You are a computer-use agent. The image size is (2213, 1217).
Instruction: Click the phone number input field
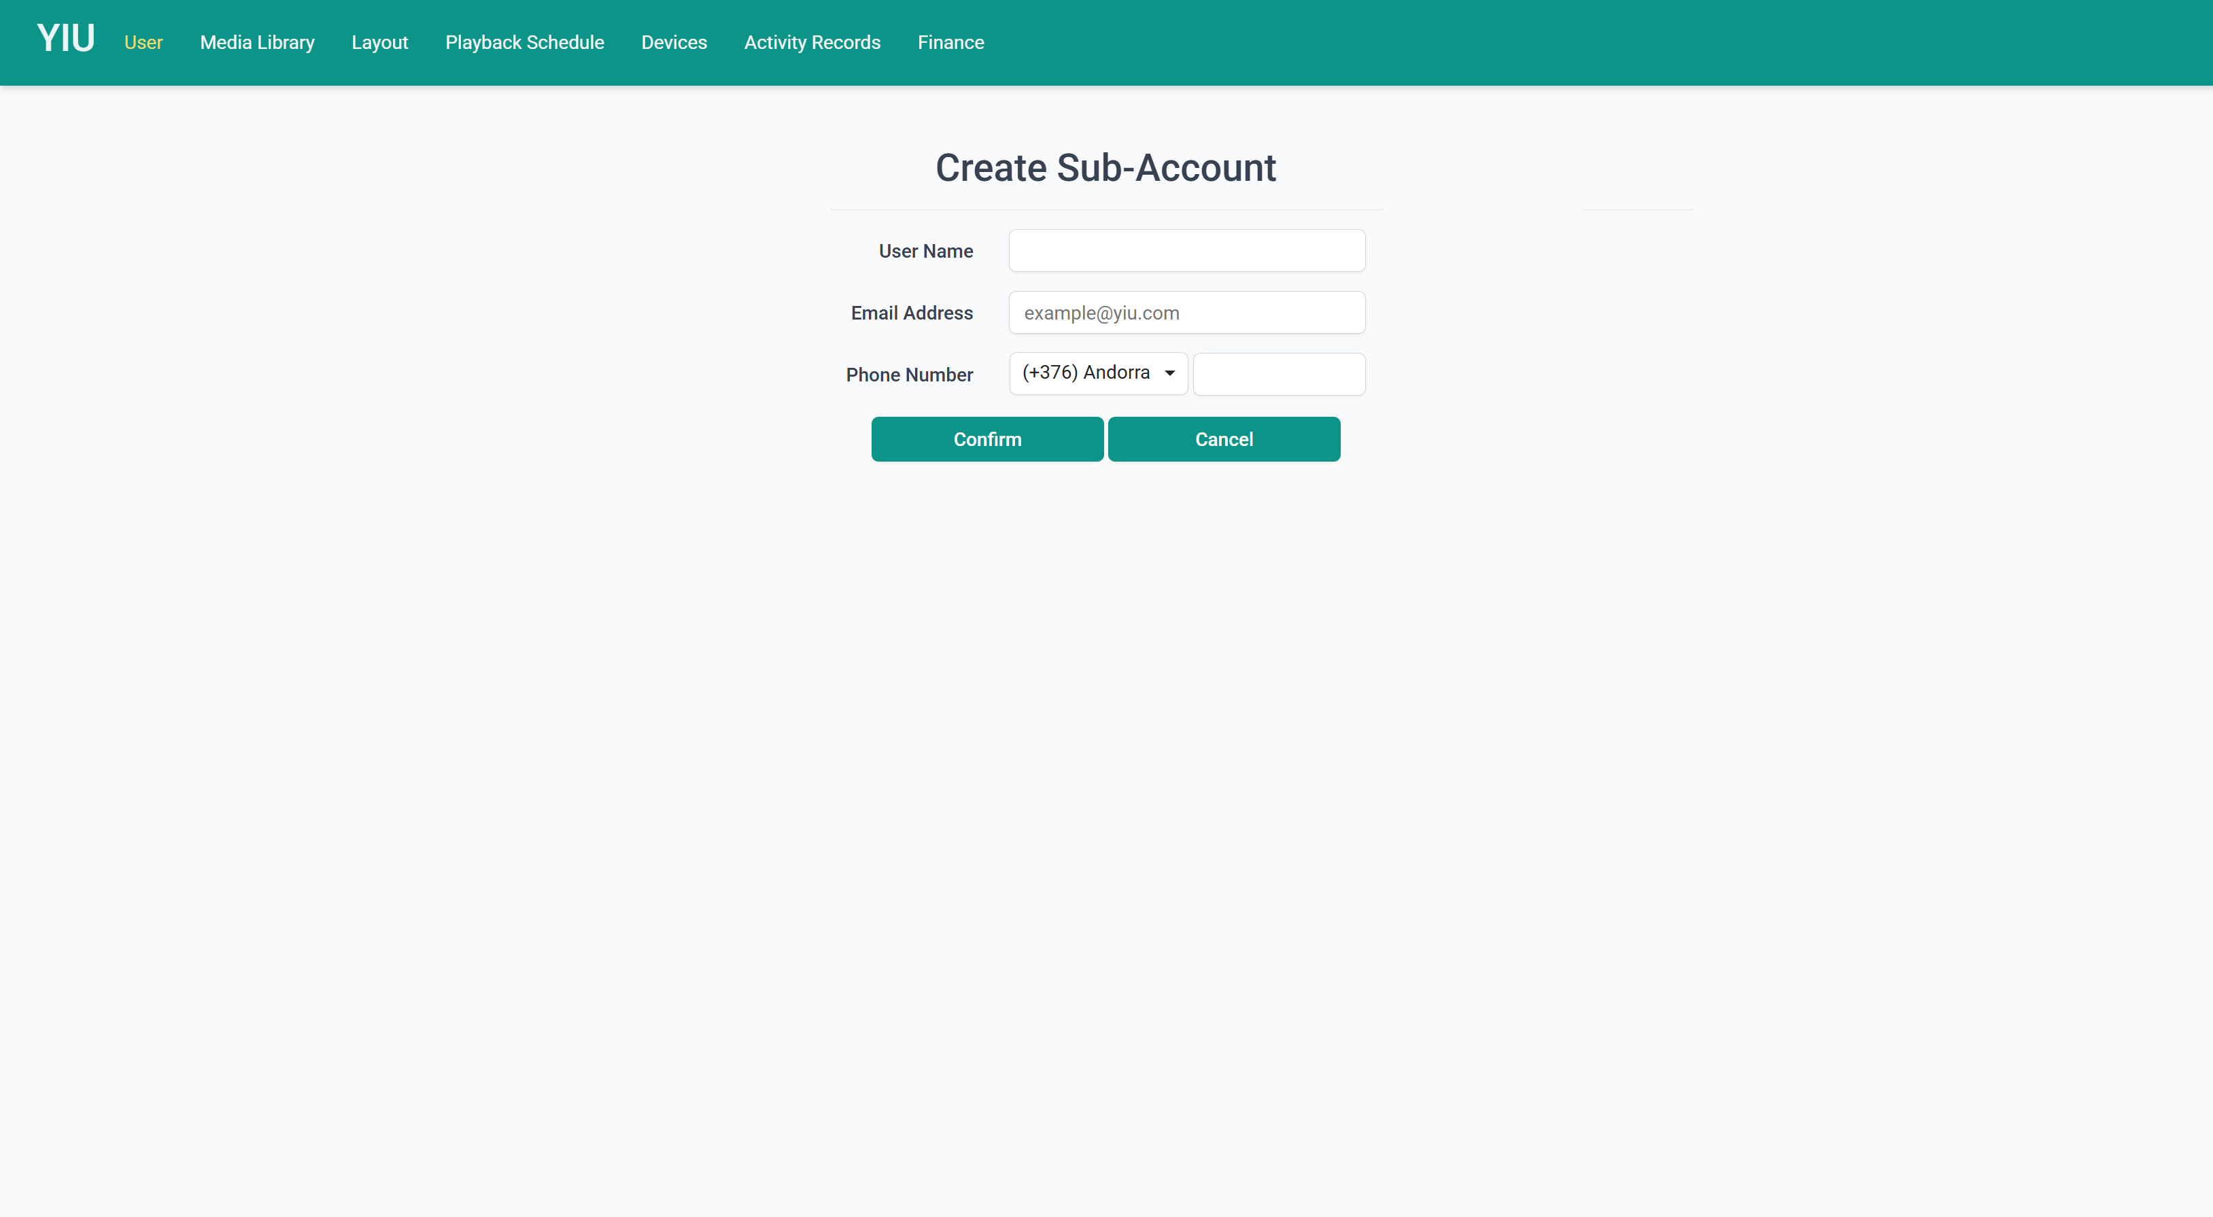click(1279, 375)
